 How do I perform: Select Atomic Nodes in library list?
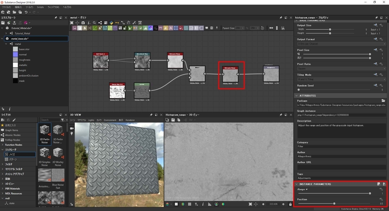13,135
